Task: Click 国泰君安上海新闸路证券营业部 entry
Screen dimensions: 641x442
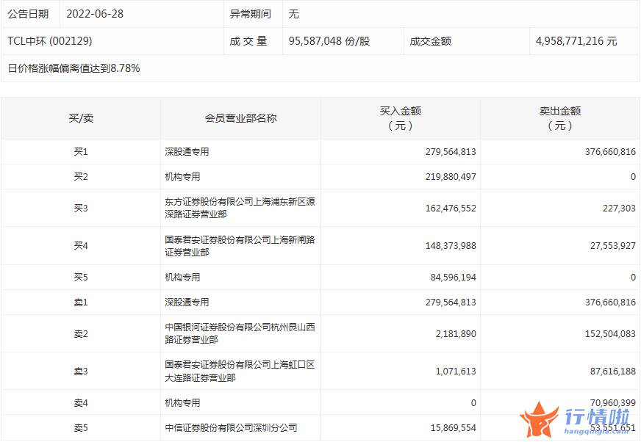Action: pyautogui.click(x=240, y=246)
